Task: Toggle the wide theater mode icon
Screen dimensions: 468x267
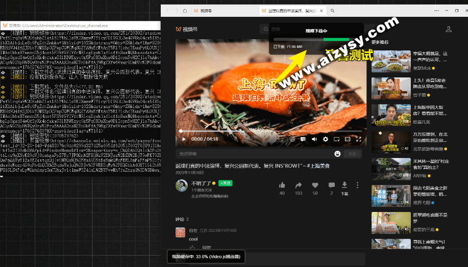Action: (348, 139)
